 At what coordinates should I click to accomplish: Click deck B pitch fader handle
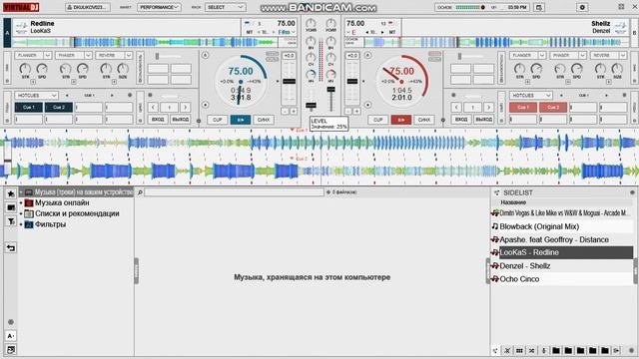tap(352, 82)
